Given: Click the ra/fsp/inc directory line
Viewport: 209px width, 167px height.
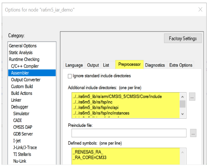Looking at the screenshot, I should click(93, 102).
